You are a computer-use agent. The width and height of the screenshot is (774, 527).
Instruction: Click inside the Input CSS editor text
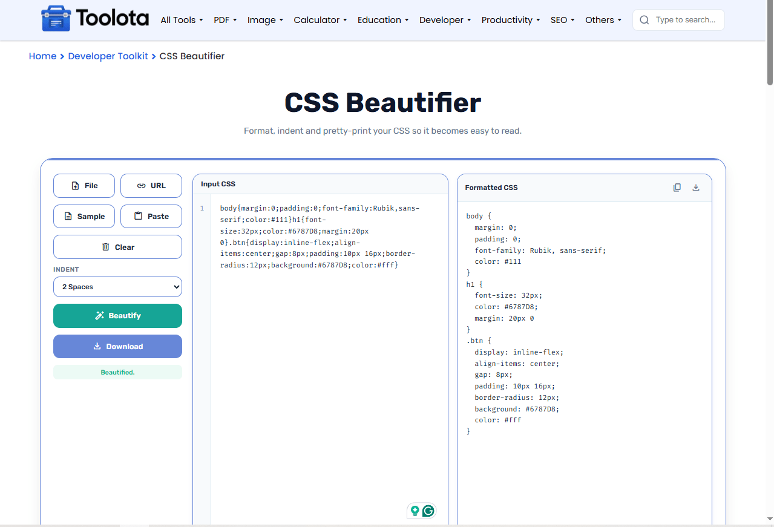tap(320, 237)
